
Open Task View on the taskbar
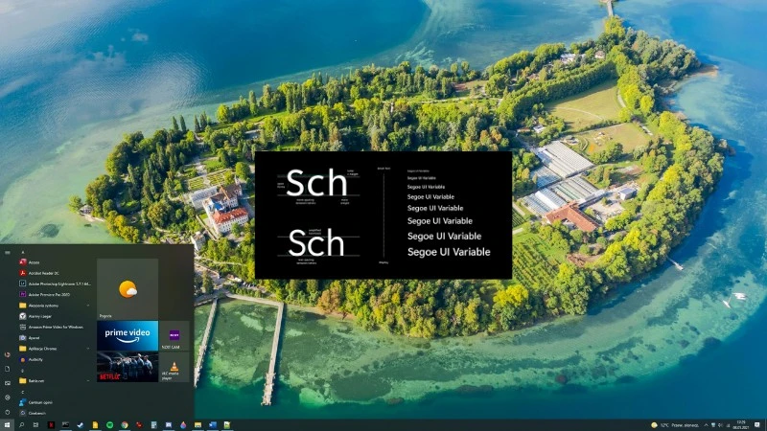pos(35,425)
